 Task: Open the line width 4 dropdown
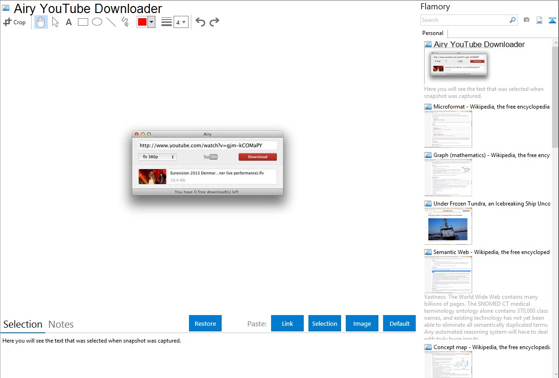click(x=181, y=22)
